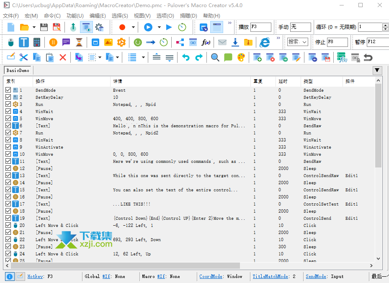The width and height of the screenshot is (389, 283).
Task: Save with the black floppy disk icon
Action: [x=44, y=27]
